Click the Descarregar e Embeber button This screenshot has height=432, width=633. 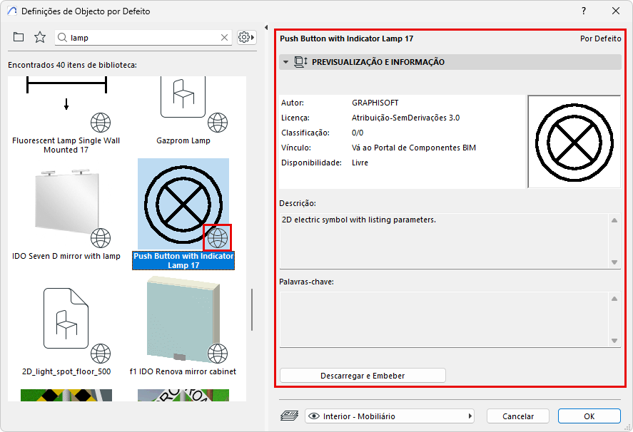pyautogui.click(x=363, y=376)
